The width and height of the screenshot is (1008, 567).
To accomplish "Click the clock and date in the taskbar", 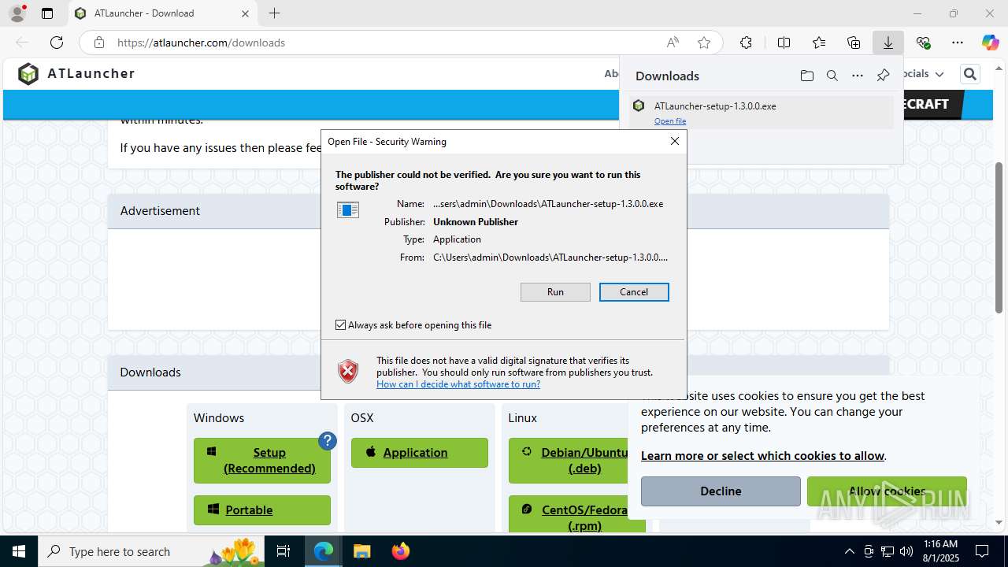I will click(941, 551).
